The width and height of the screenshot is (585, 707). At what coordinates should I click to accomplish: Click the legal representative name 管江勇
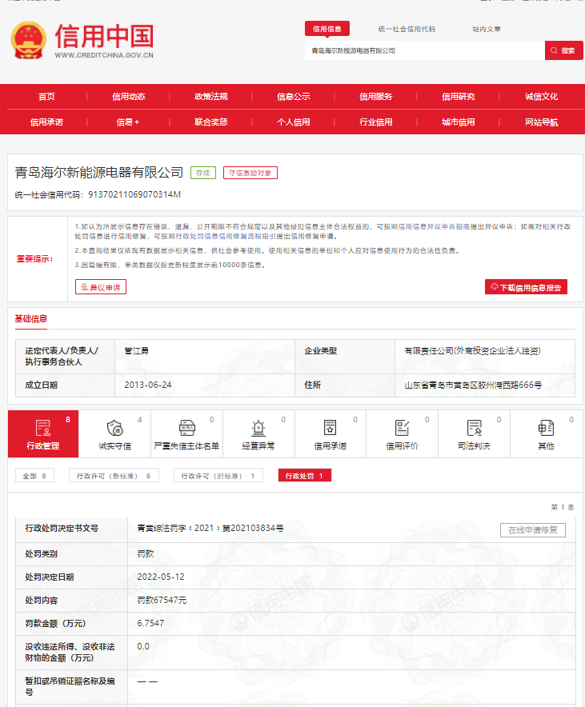136,351
